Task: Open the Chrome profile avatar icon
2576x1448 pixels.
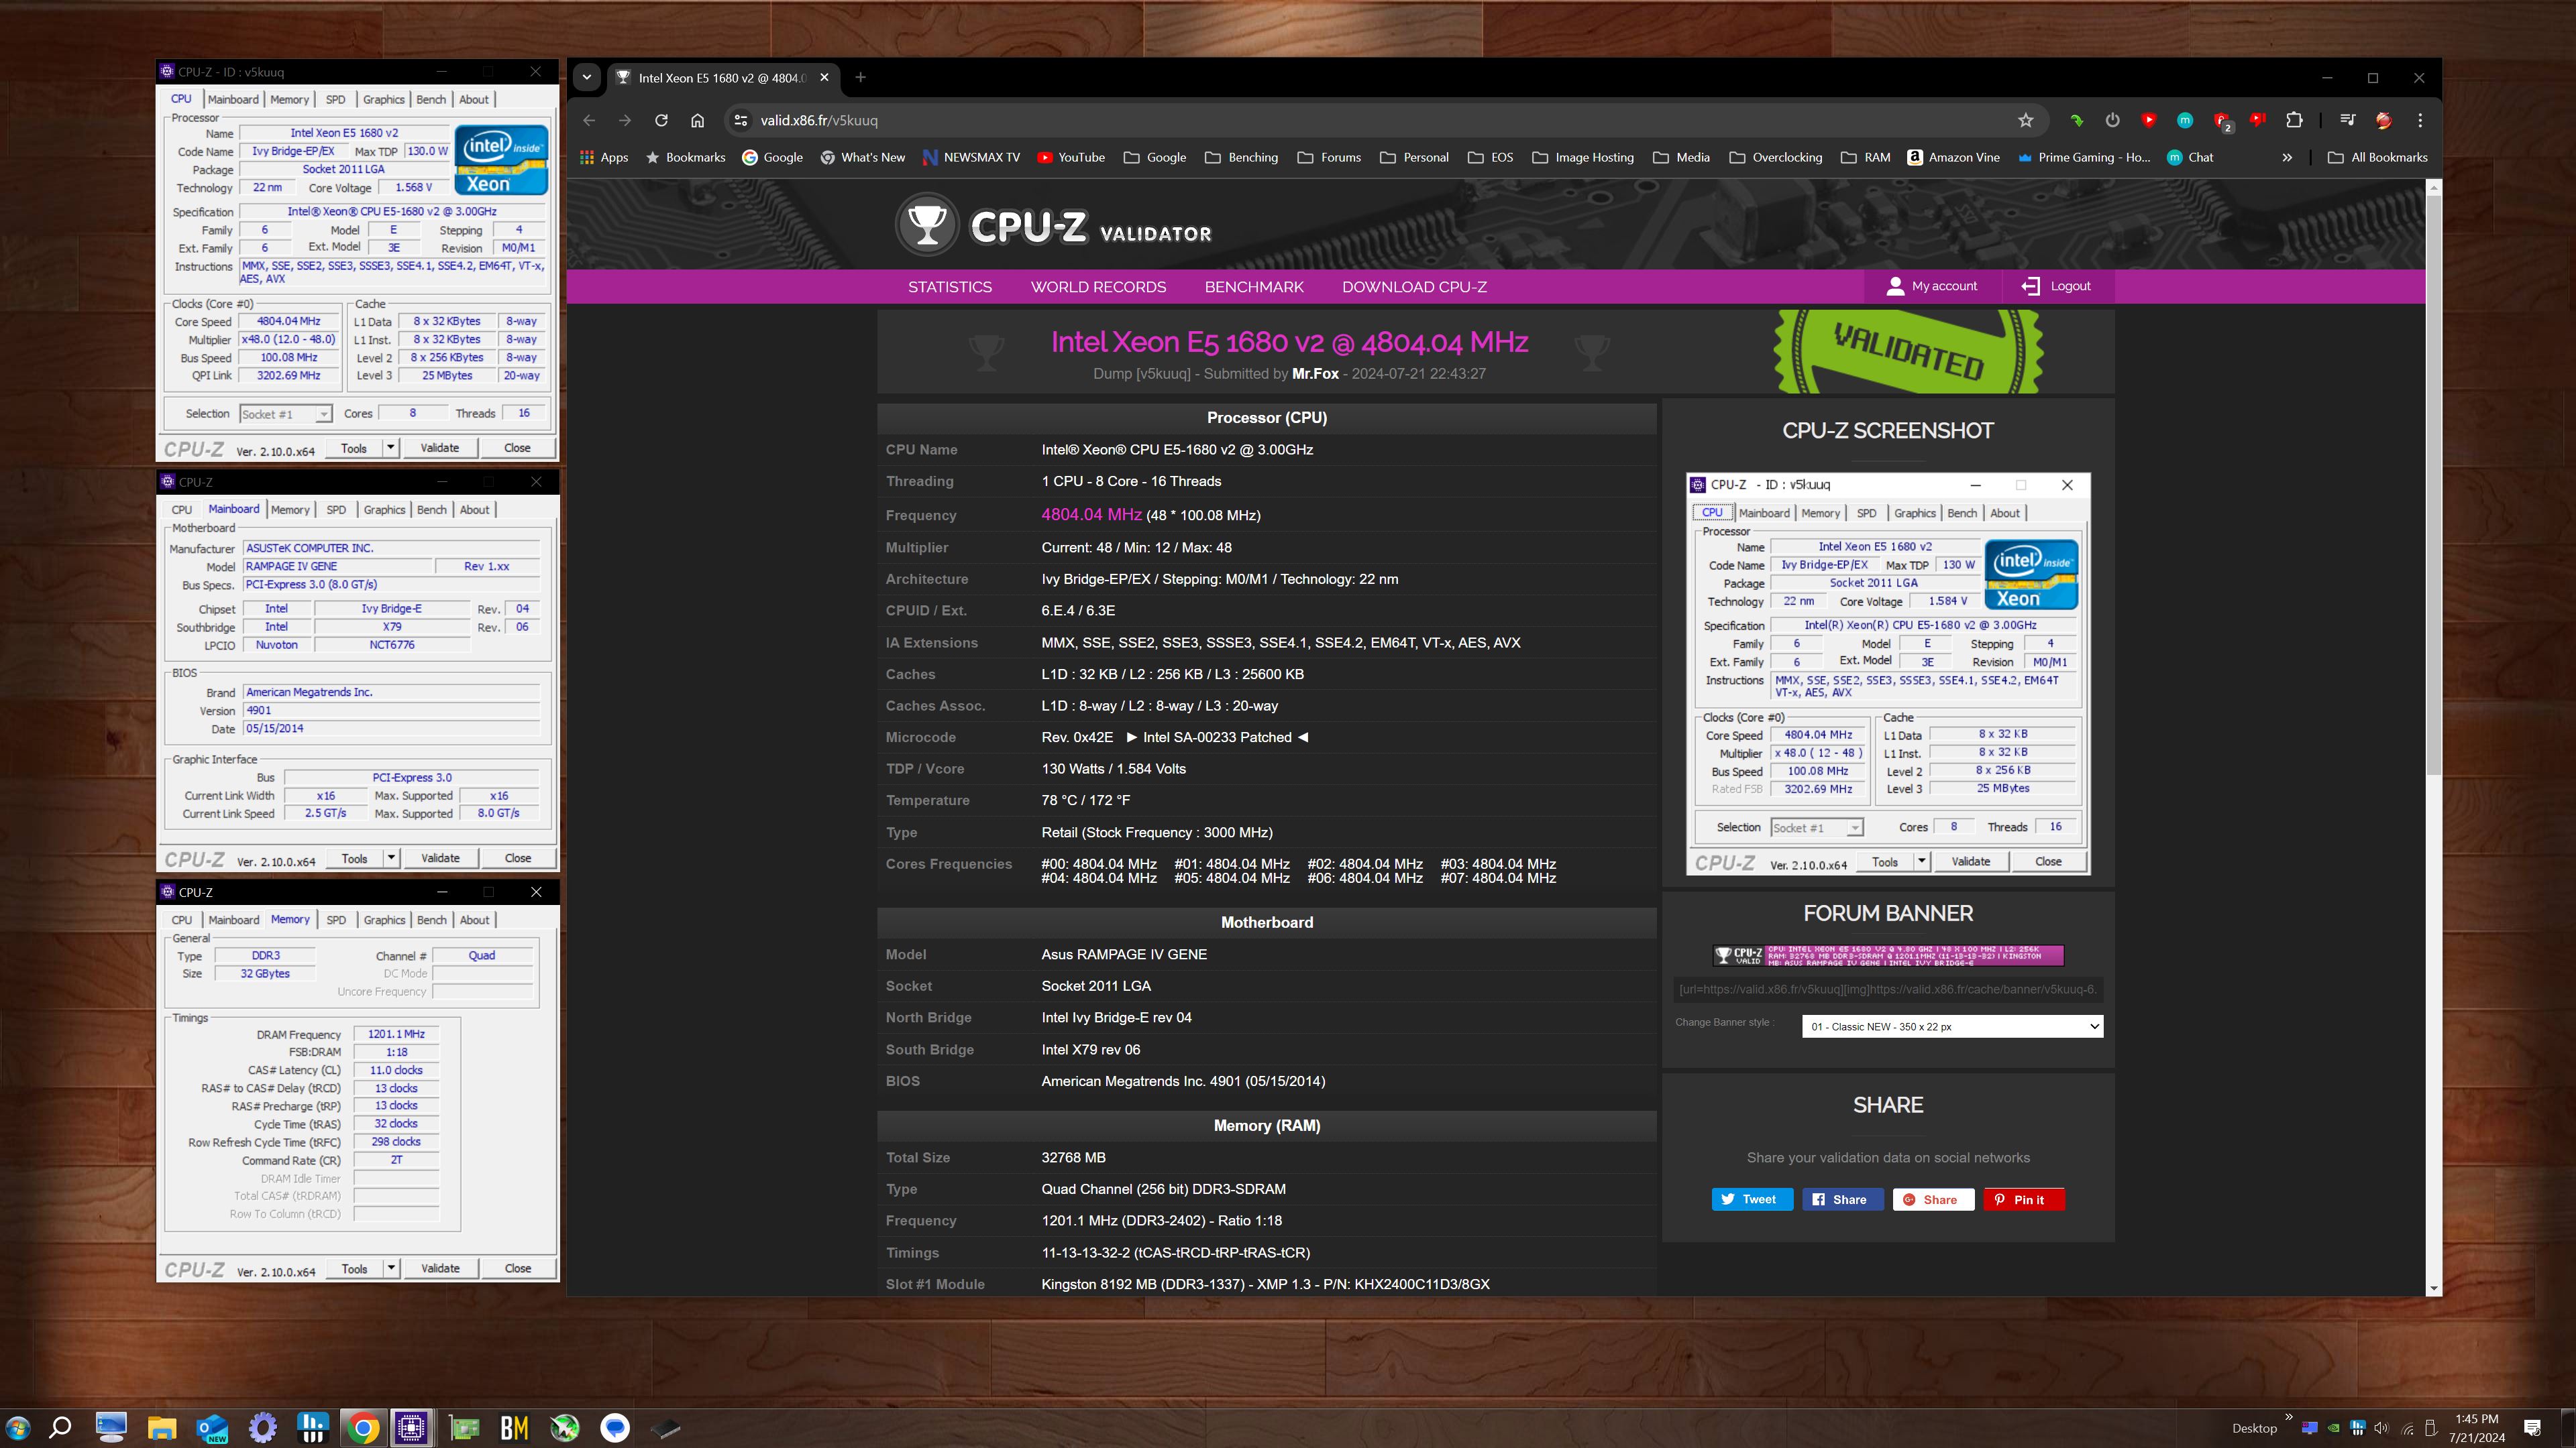Action: 2383,120
